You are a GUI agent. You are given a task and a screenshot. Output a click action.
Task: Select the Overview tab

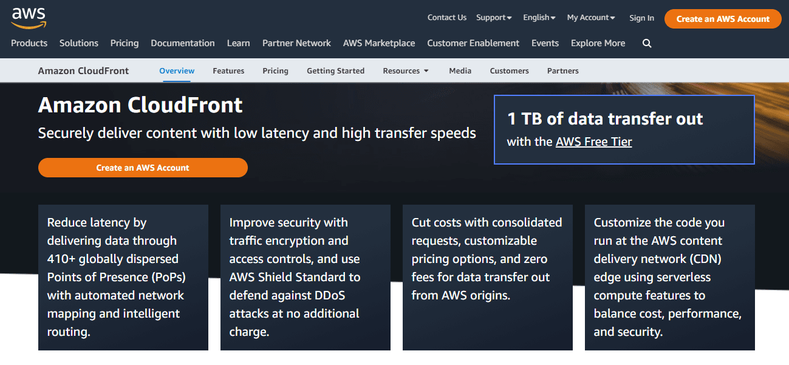click(x=177, y=71)
